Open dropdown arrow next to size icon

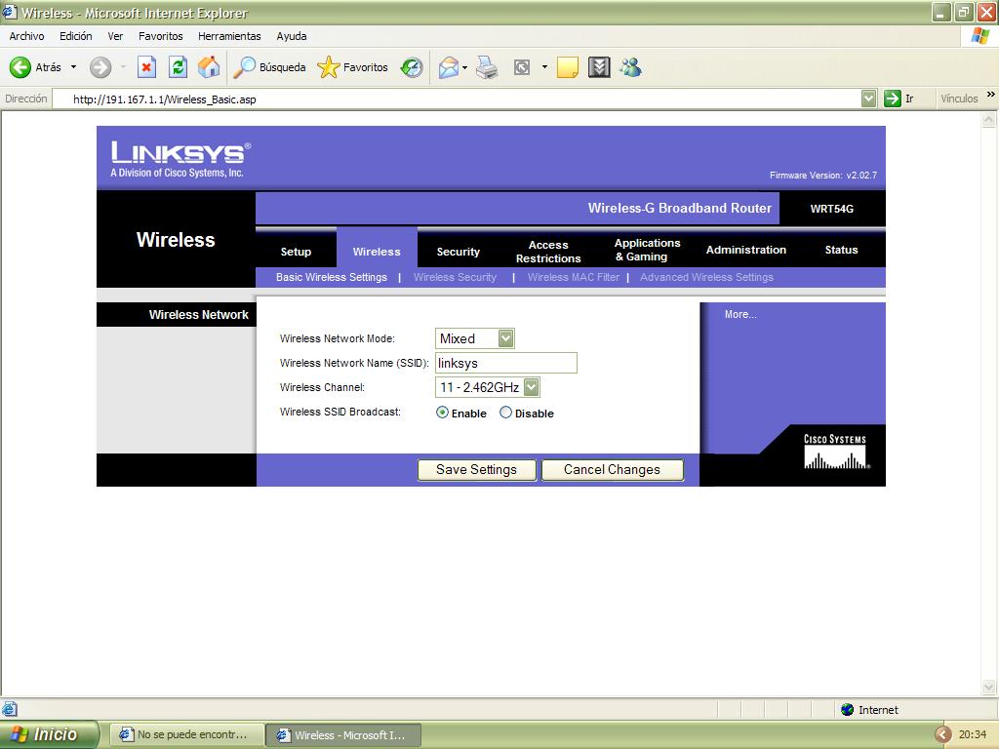point(544,67)
